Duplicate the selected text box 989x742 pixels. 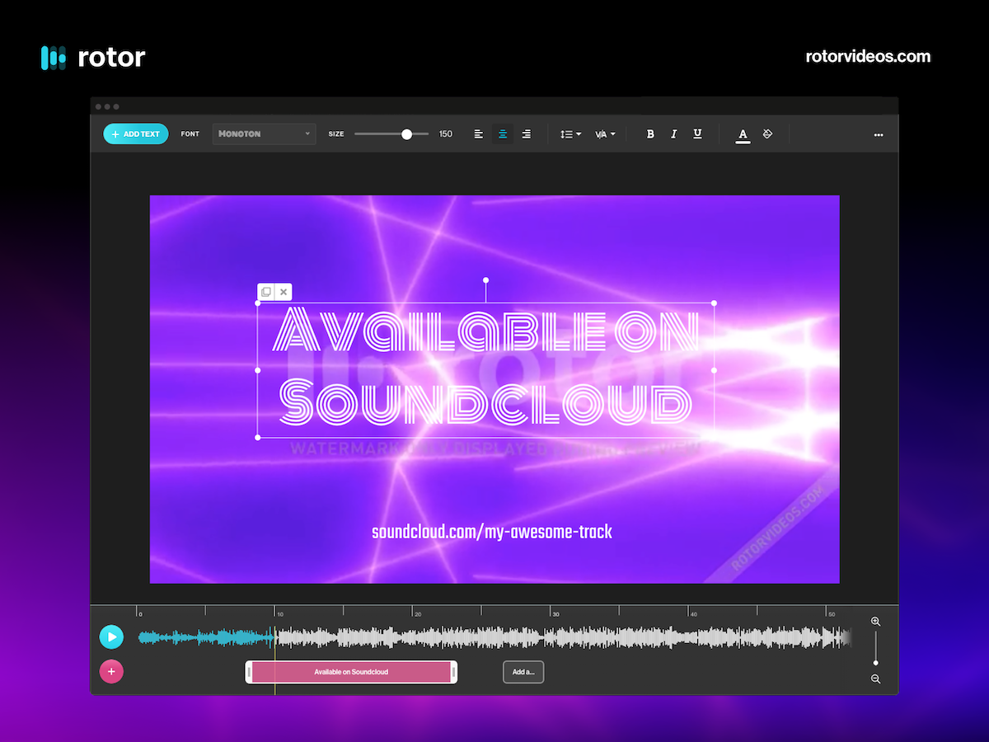click(265, 291)
